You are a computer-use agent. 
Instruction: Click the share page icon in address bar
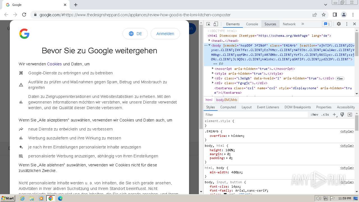point(315,15)
